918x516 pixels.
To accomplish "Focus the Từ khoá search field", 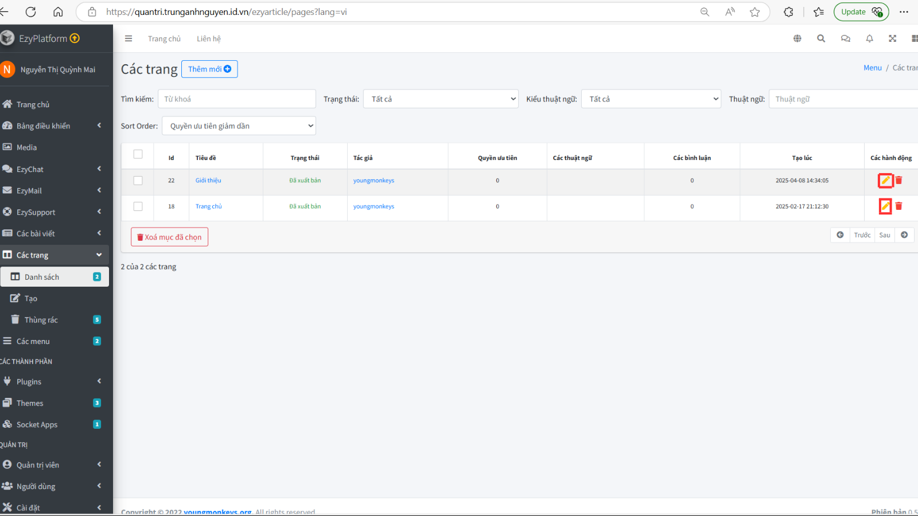I will (236, 99).
